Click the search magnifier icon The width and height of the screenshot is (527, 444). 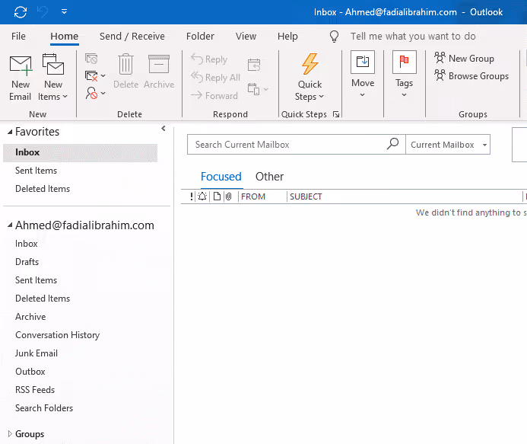pos(392,144)
